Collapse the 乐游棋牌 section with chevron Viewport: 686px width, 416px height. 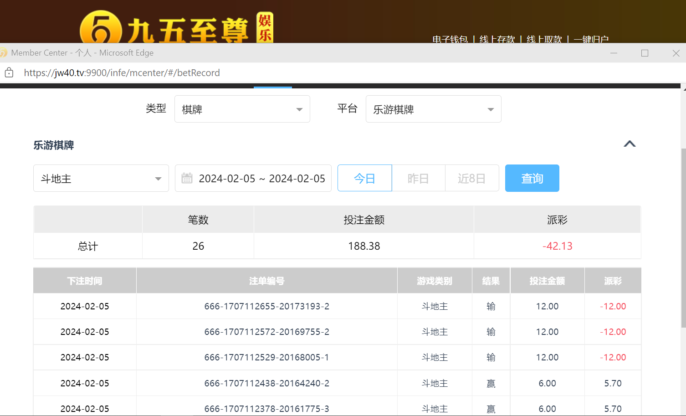[x=630, y=144]
